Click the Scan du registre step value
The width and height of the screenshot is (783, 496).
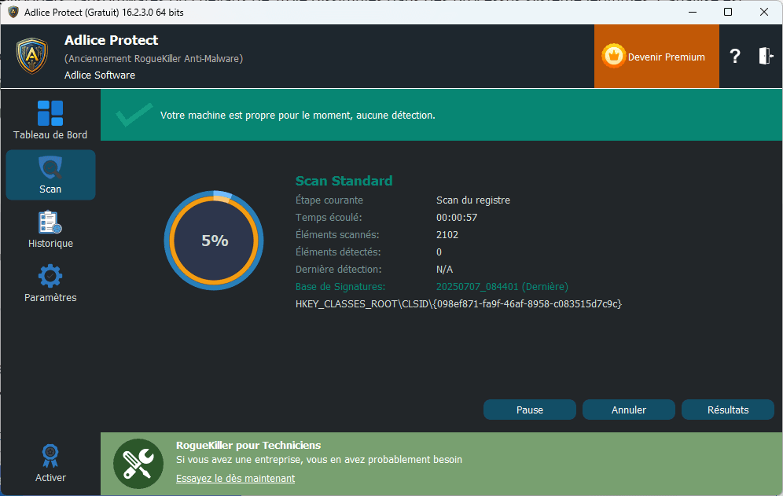[x=473, y=200]
